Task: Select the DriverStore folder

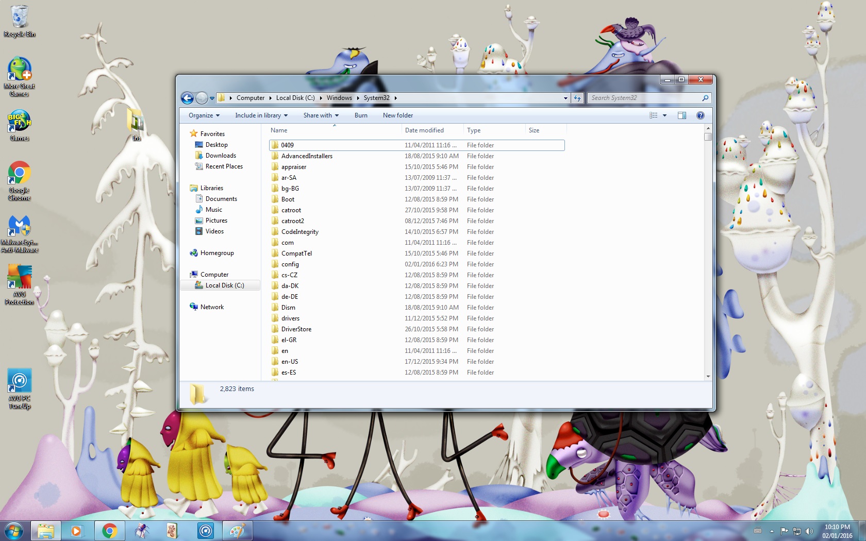Action: [x=296, y=329]
